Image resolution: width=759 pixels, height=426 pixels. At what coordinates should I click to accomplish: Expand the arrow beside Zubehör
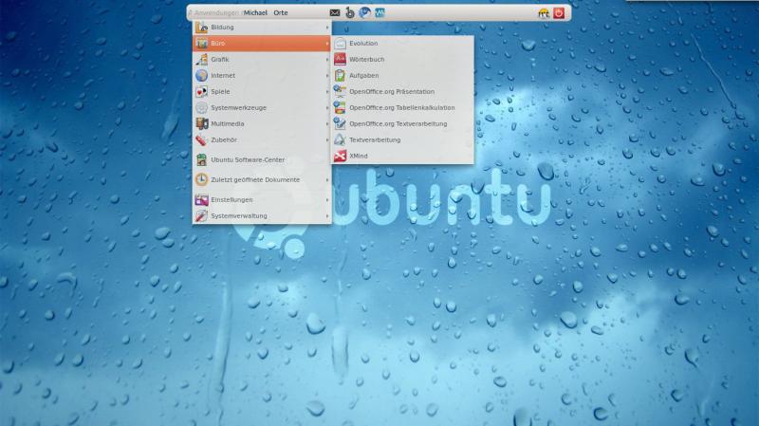tap(327, 139)
